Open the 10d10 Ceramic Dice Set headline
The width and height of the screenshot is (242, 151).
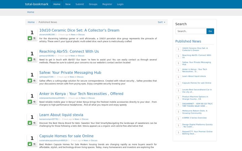[x=79, y=30]
